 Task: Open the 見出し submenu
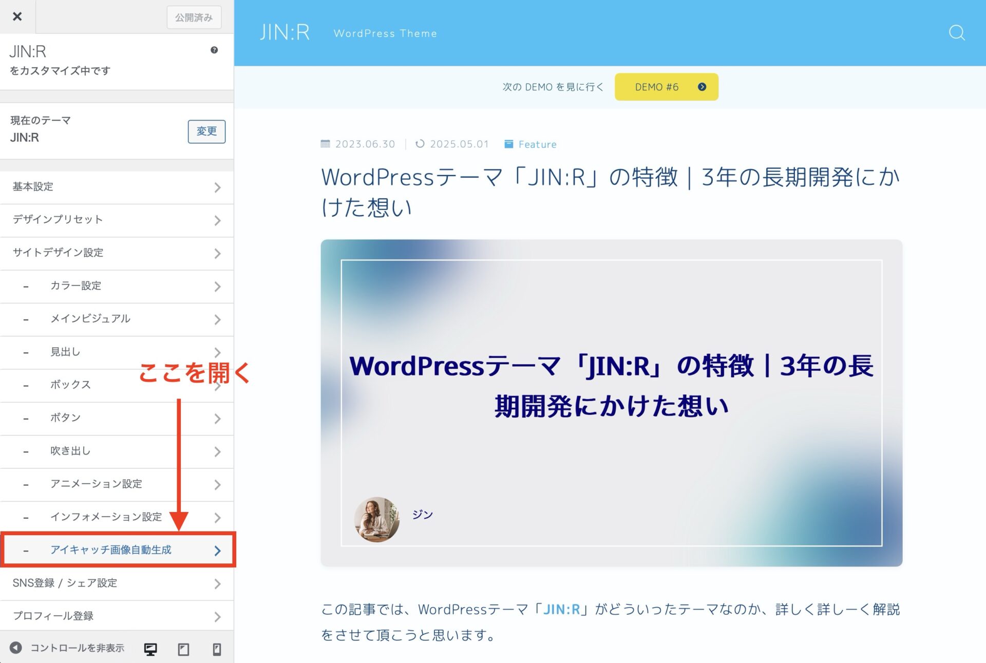[x=117, y=352]
